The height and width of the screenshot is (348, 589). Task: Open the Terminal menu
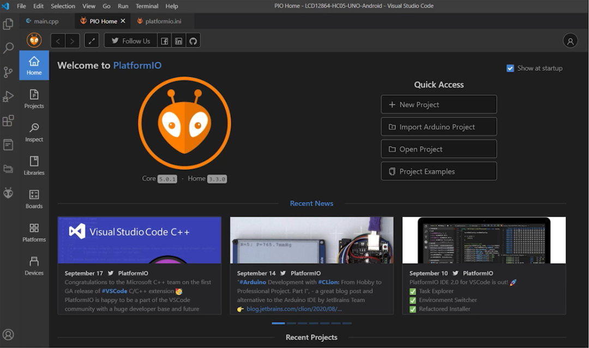[147, 6]
